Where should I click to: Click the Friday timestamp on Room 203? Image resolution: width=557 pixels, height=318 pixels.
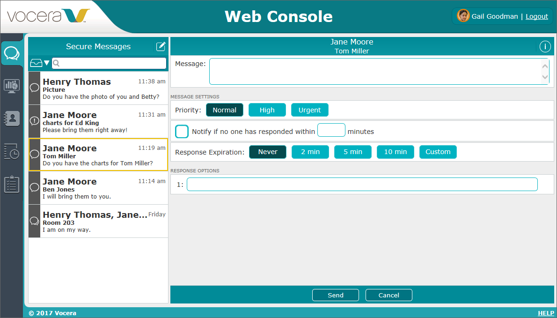pos(157,214)
